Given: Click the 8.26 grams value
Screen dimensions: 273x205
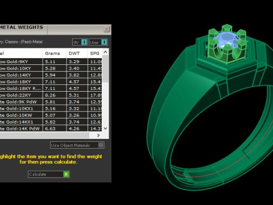Looking at the screenshot, I should point(50,95).
